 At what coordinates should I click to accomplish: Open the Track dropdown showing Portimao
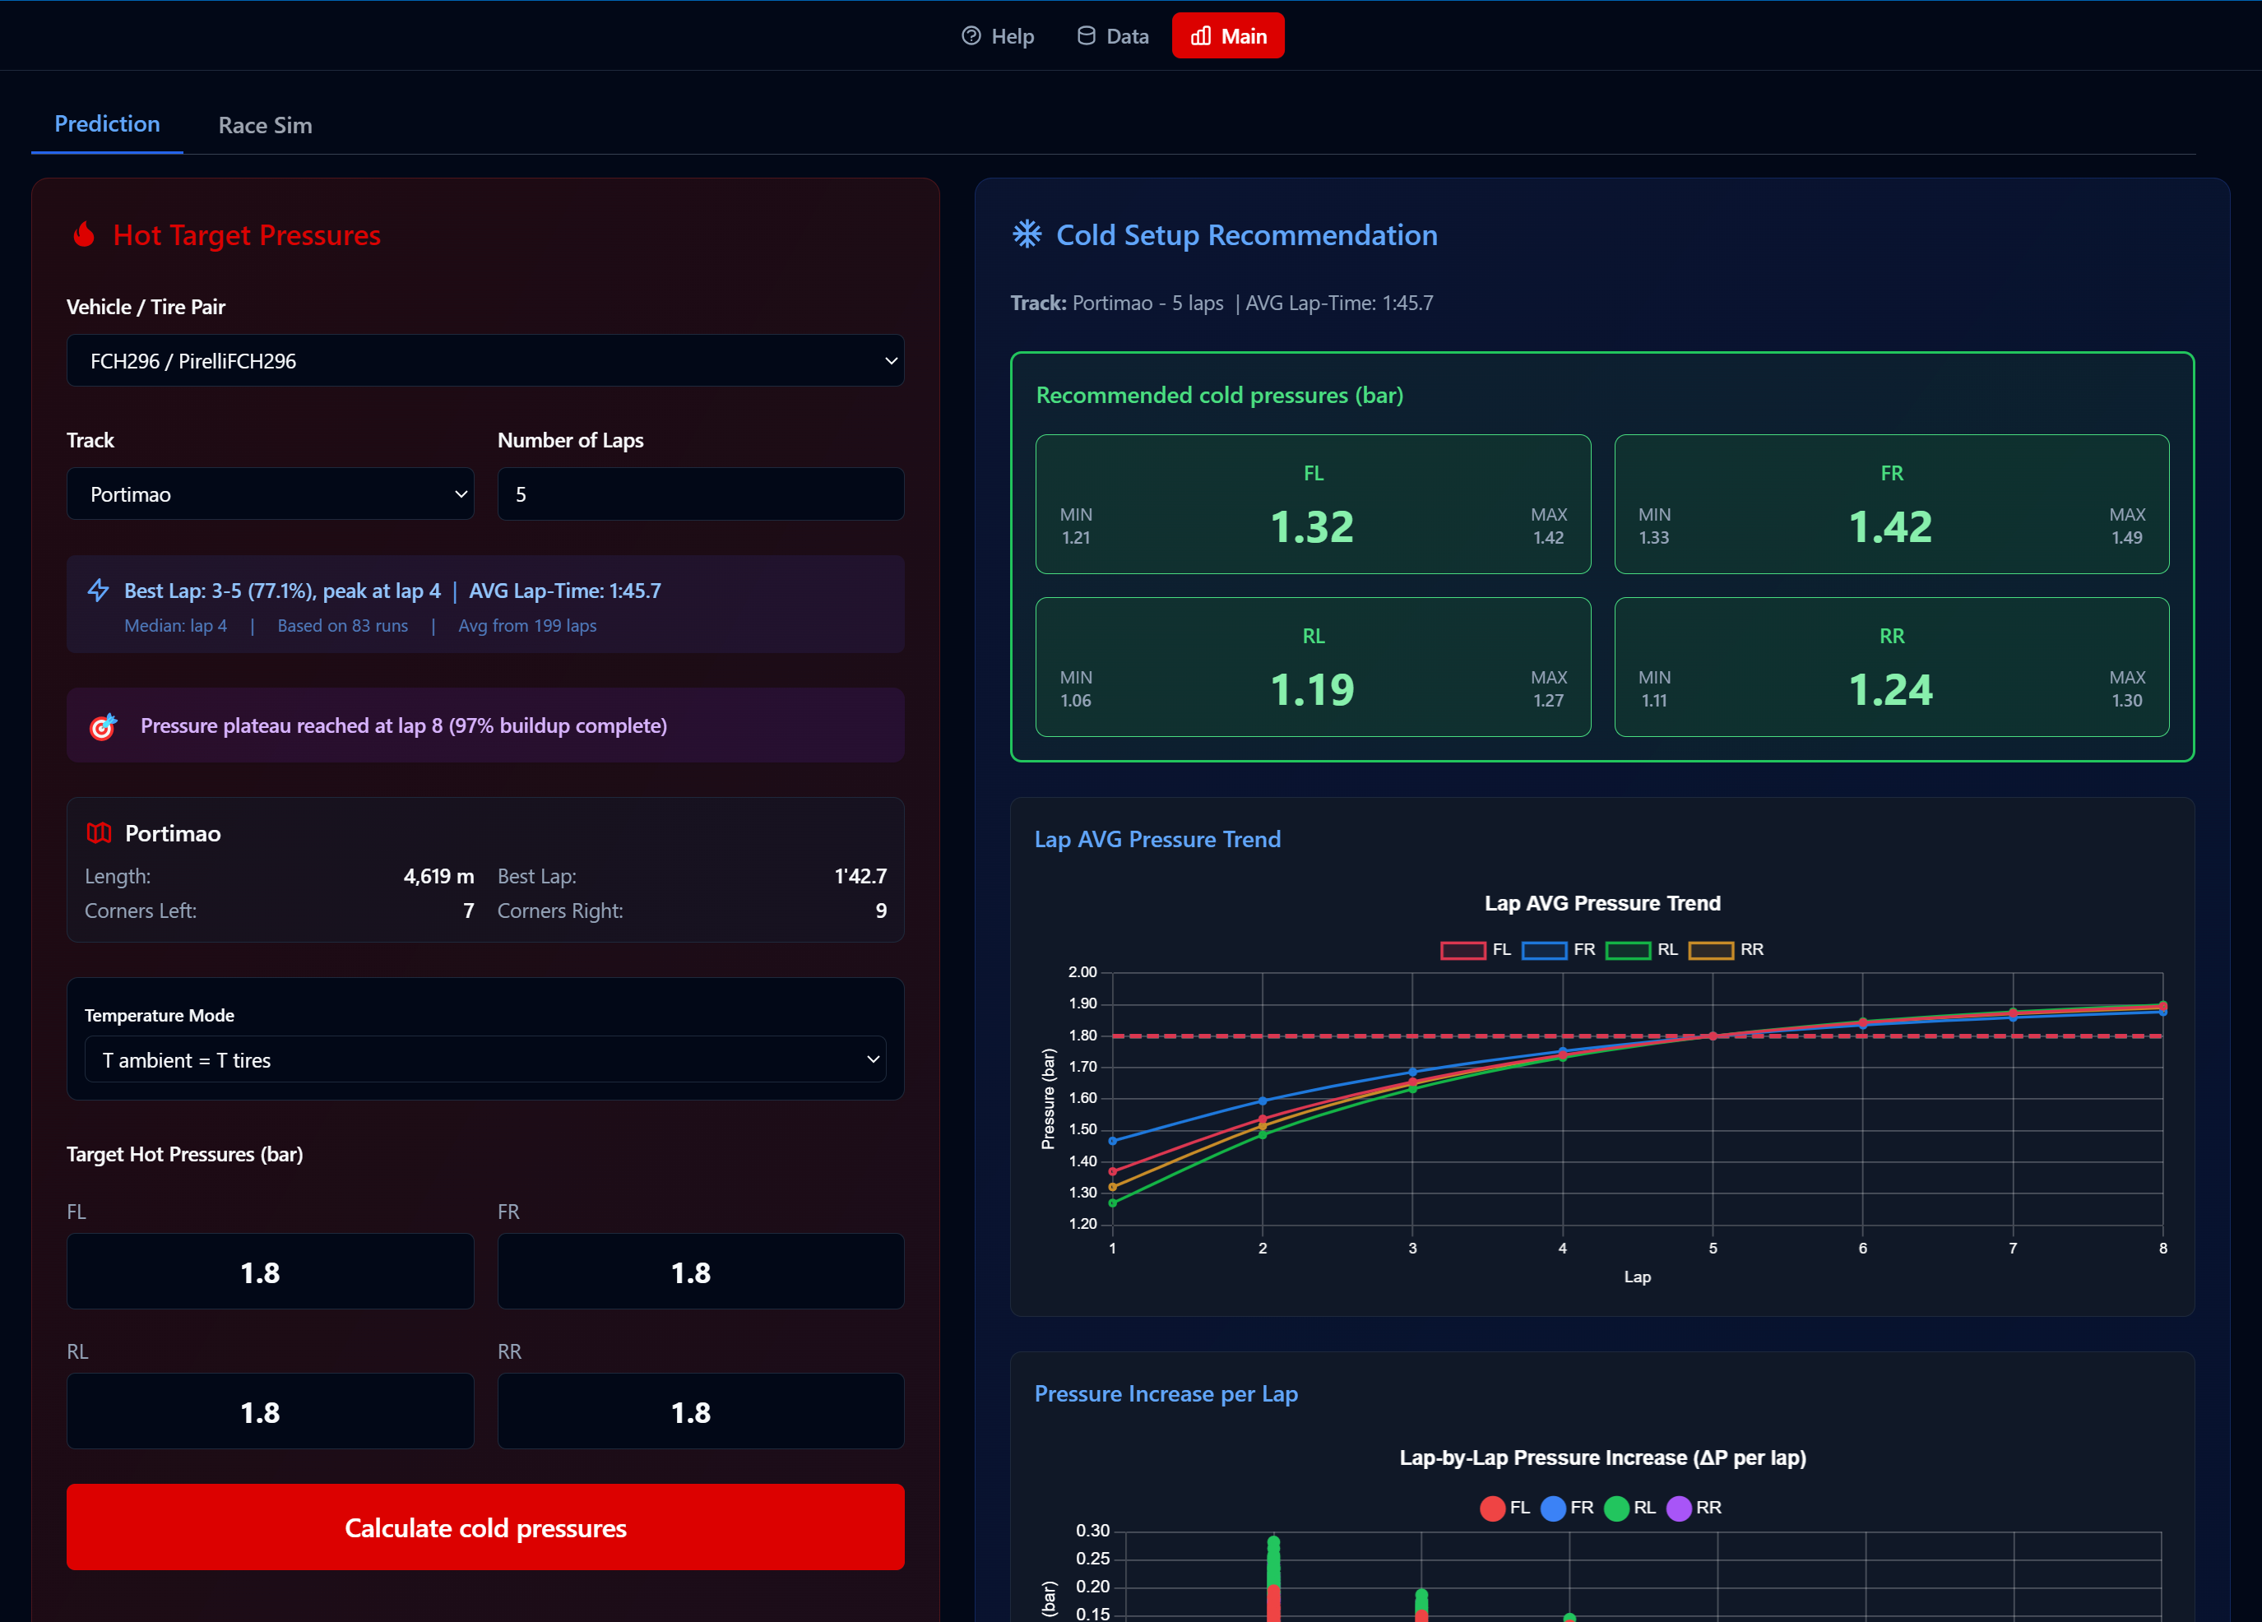coord(271,493)
